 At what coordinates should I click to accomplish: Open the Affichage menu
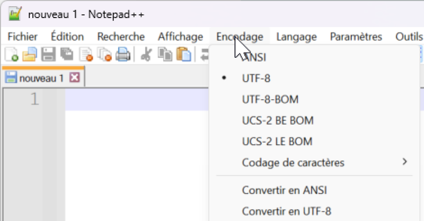[x=180, y=37]
